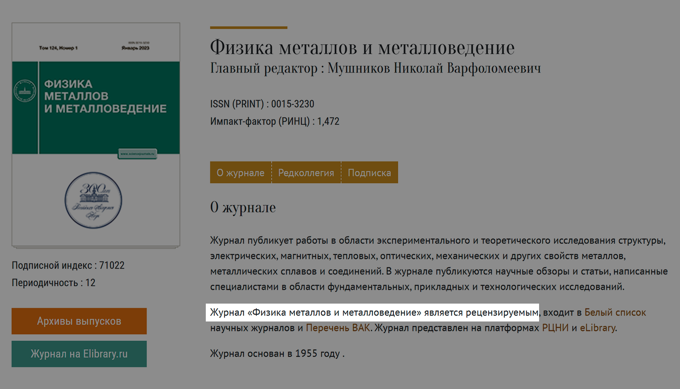The width and height of the screenshot is (680, 389).
Task: Click the highlighted рецензируемым sentence
Action: [x=374, y=312]
